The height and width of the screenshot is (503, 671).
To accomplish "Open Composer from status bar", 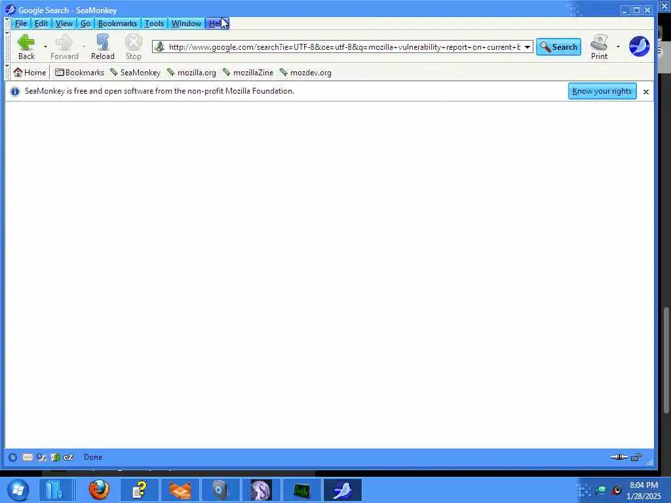I will click(41, 457).
